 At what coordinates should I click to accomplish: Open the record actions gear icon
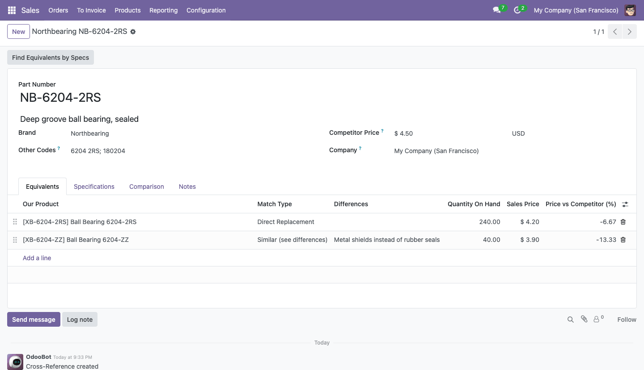coord(133,32)
